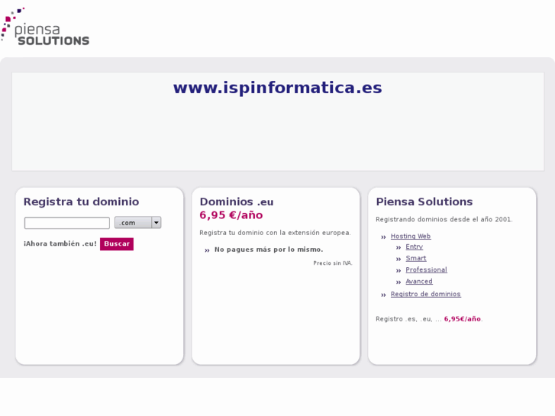Open the Avanced hosting plan link

coord(419,282)
